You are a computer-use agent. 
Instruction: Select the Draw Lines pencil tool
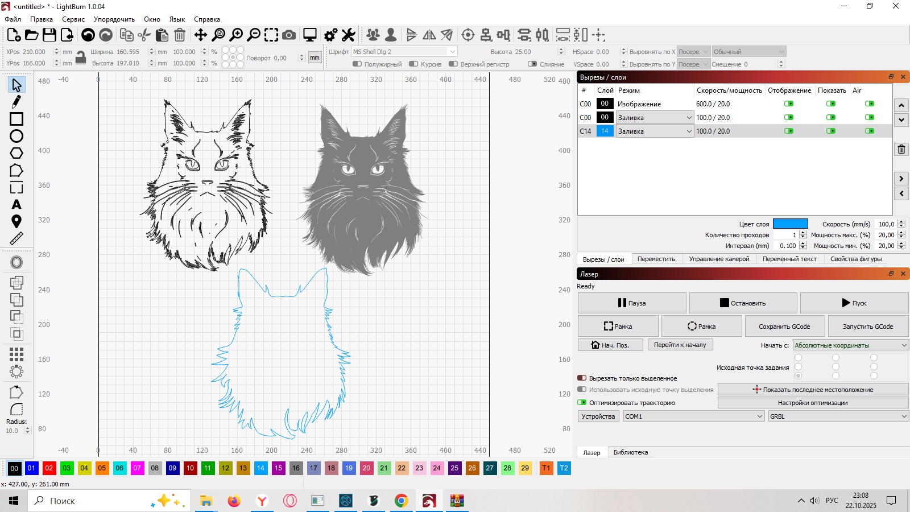[x=16, y=102]
